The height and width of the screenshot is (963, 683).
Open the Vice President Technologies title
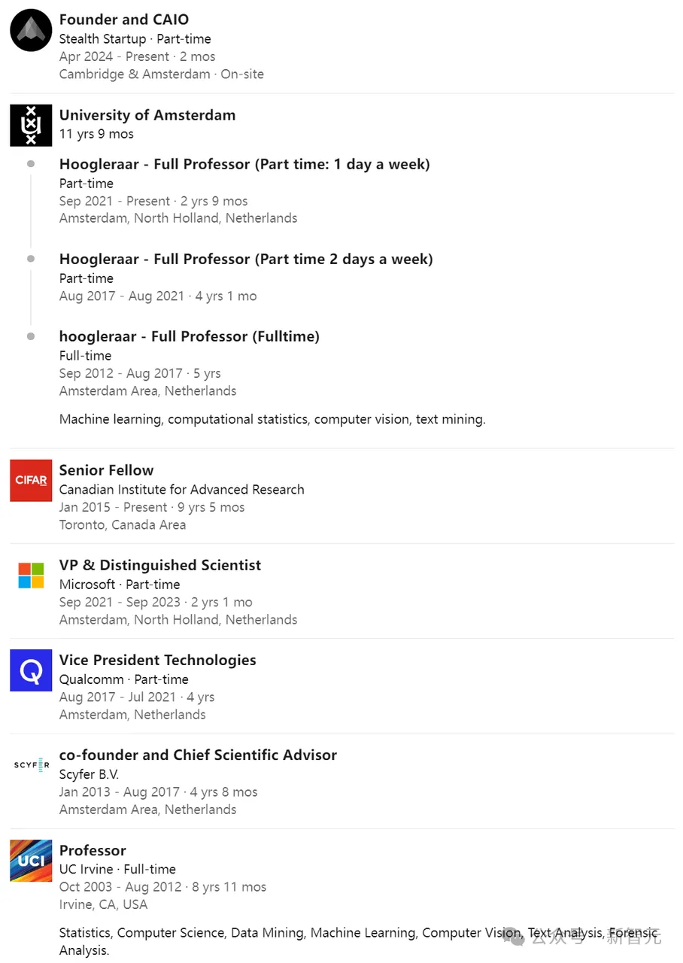[158, 660]
